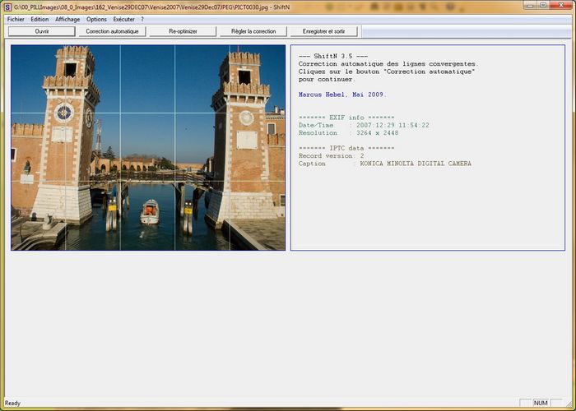Click the clock face on the left tower
This screenshot has height=411, width=576.
[x=63, y=112]
